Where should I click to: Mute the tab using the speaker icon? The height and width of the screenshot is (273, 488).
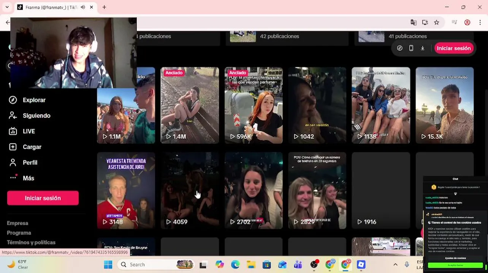(x=83, y=7)
